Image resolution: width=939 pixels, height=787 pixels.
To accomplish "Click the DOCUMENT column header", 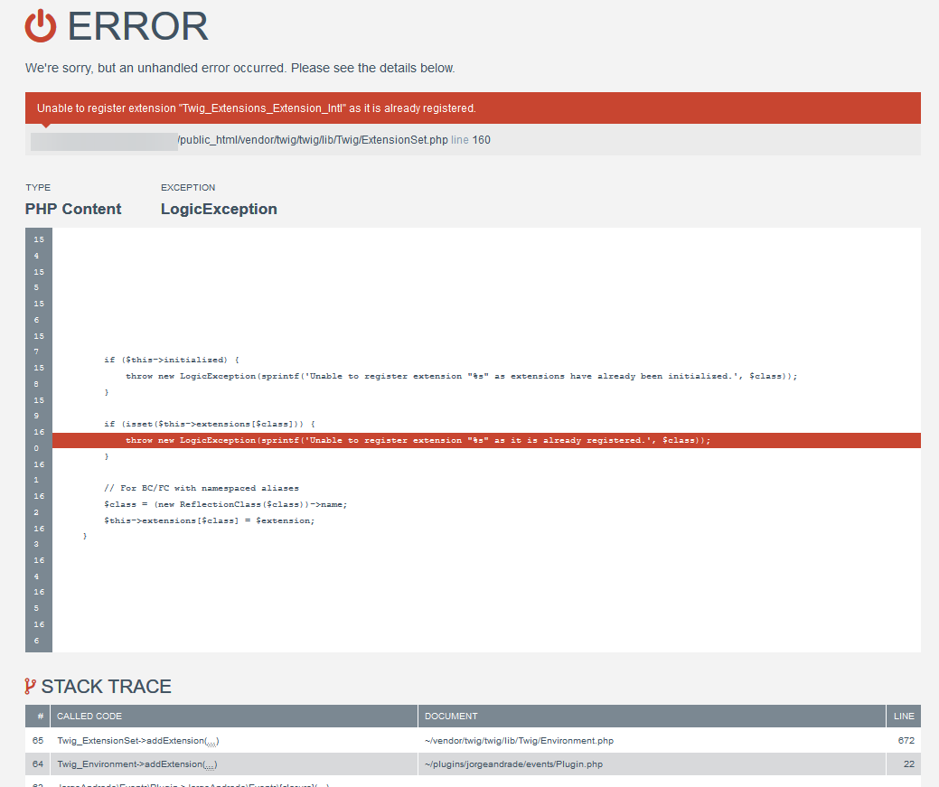I will point(449,716).
